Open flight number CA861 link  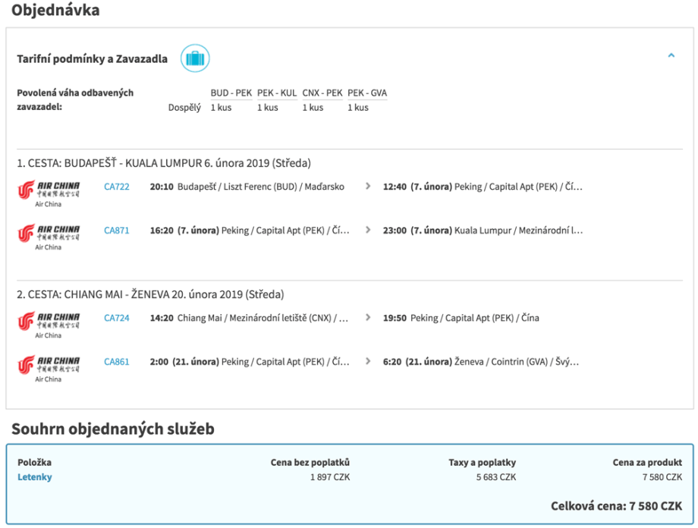[117, 362]
